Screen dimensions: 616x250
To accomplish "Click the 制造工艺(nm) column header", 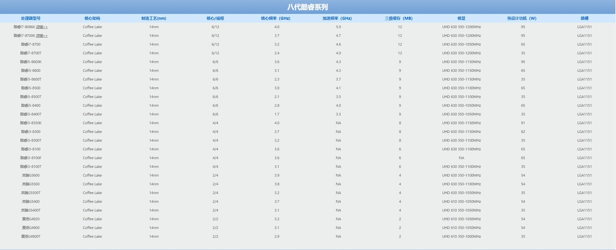I will point(154,18).
